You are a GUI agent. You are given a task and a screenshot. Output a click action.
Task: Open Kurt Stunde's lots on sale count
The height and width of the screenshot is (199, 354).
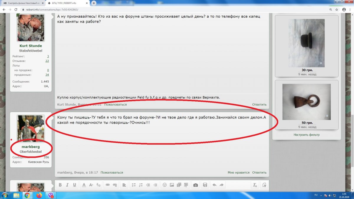48,70
